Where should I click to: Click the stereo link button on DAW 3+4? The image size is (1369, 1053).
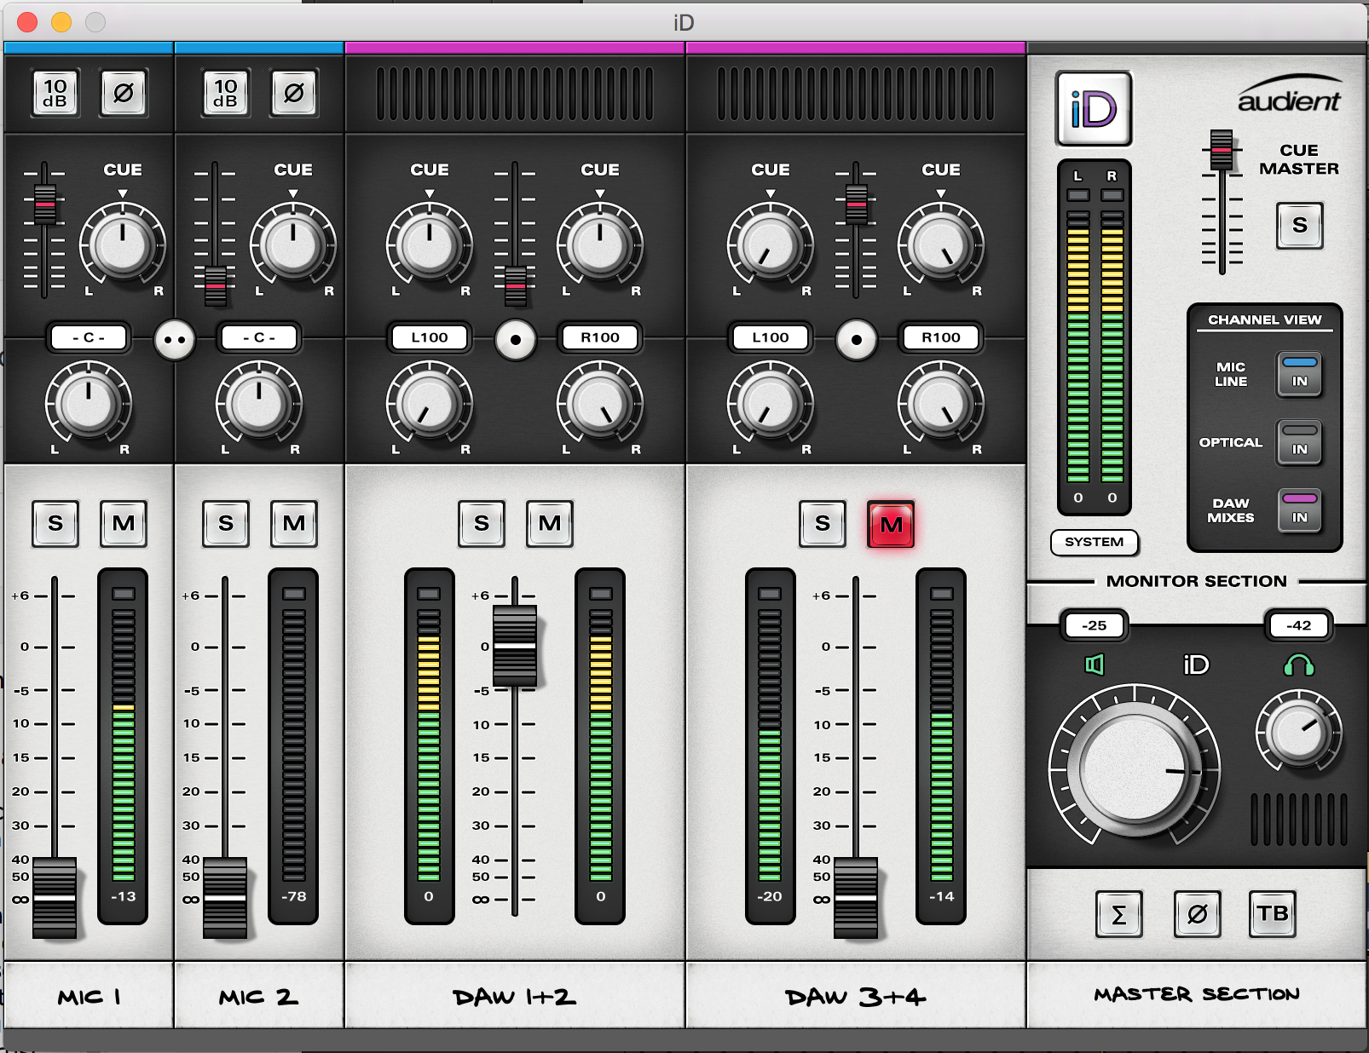coord(857,339)
